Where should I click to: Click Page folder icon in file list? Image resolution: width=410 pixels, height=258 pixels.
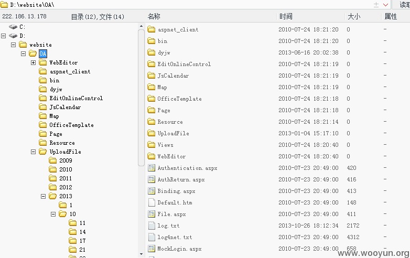151,110
